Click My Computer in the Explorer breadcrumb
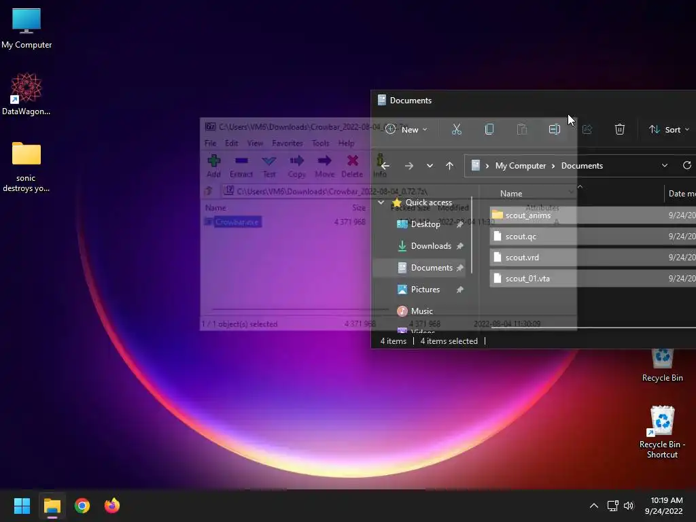Screen dimensions: 696x522 coord(520,166)
